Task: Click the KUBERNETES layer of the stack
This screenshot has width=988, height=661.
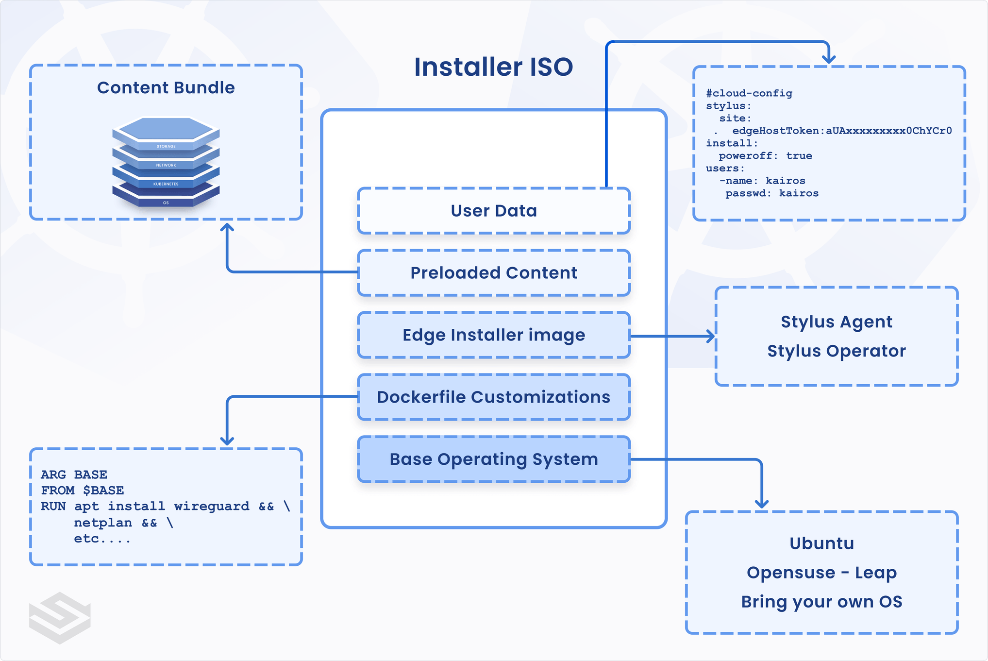Action: pos(166,184)
